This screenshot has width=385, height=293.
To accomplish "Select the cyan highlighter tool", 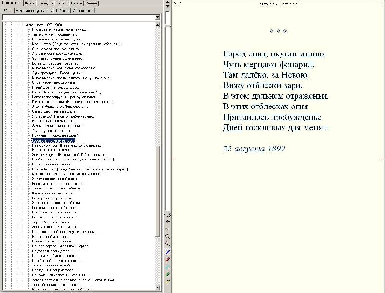I will click(167, 266).
